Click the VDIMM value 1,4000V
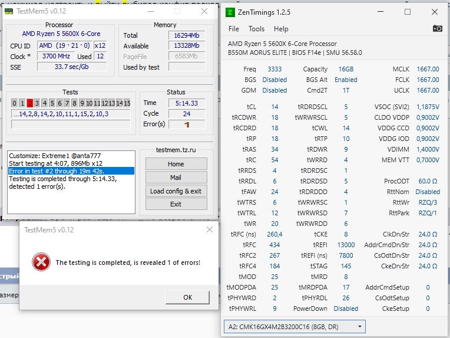Image resolution: width=450 pixels, height=338 pixels. (x=428, y=149)
